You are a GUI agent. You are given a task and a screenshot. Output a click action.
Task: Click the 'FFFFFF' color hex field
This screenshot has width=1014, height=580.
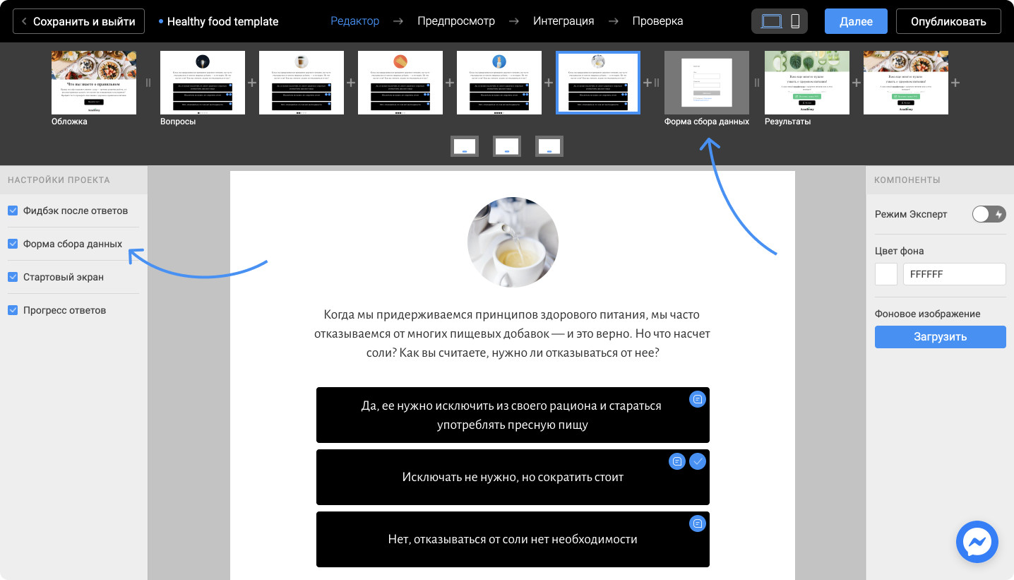pyautogui.click(x=955, y=274)
